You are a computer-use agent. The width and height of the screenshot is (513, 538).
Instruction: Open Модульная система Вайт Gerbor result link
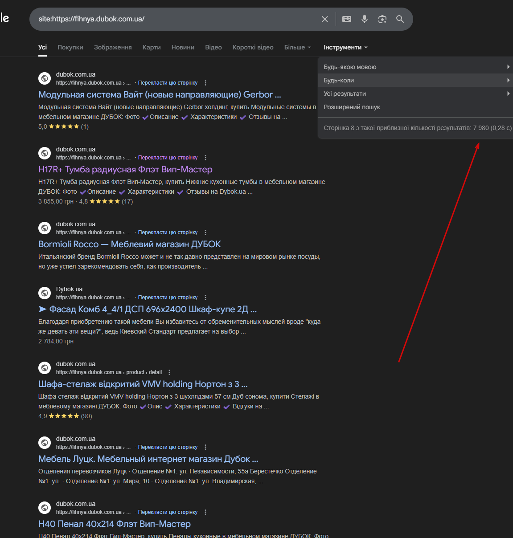point(160,94)
